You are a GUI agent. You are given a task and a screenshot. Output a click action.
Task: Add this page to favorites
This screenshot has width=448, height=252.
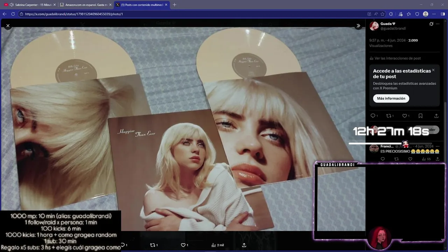(383, 14)
